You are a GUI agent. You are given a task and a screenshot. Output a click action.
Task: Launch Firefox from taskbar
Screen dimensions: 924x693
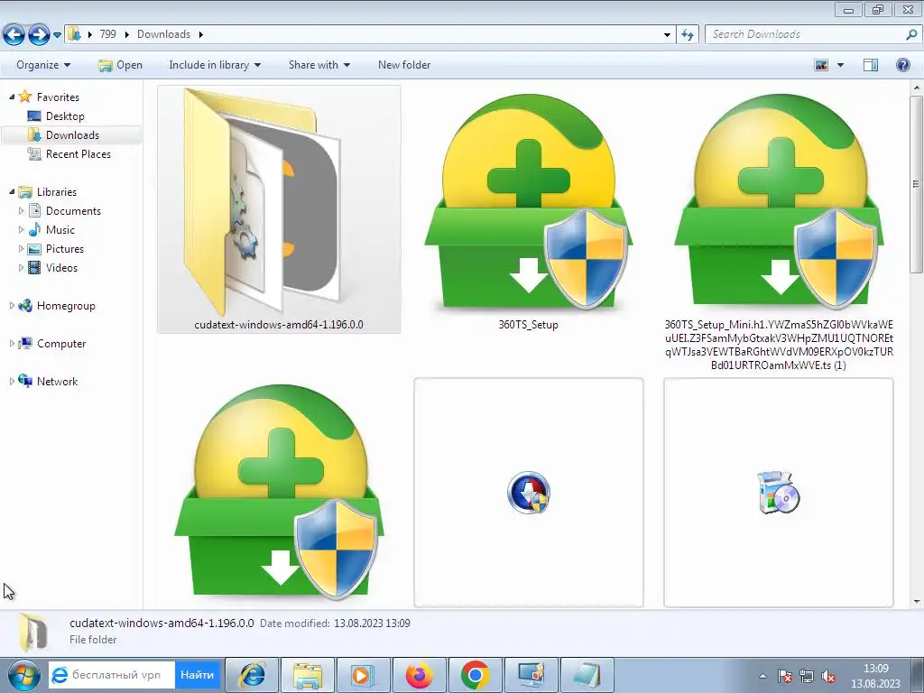[x=419, y=675]
